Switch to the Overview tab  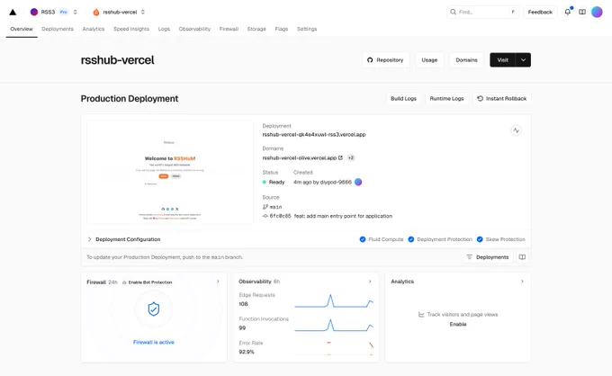[22, 29]
